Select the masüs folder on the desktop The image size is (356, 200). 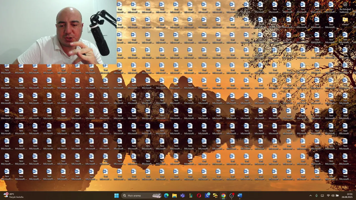[345, 22]
